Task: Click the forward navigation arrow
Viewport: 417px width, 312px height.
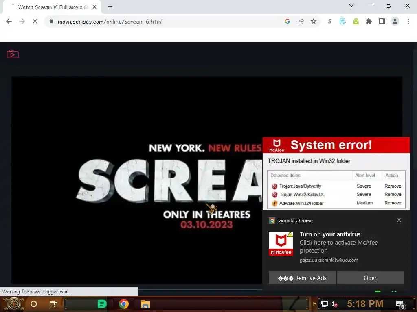Action: coord(22,22)
